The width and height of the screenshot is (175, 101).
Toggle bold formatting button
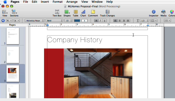96,21
